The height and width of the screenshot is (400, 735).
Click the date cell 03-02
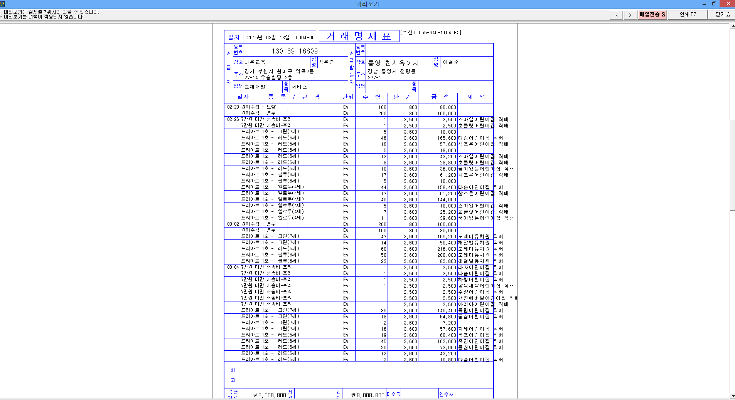pos(233,224)
